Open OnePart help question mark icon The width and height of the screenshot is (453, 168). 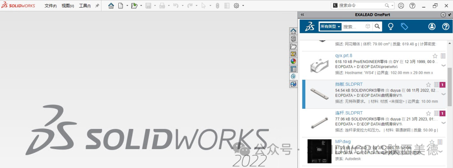click(x=446, y=26)
